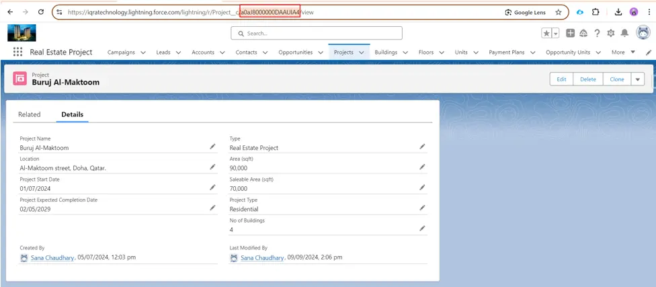Click the cloud extension icon in browser toolbar
Screen dimensions: 656x287
[580, 12]
